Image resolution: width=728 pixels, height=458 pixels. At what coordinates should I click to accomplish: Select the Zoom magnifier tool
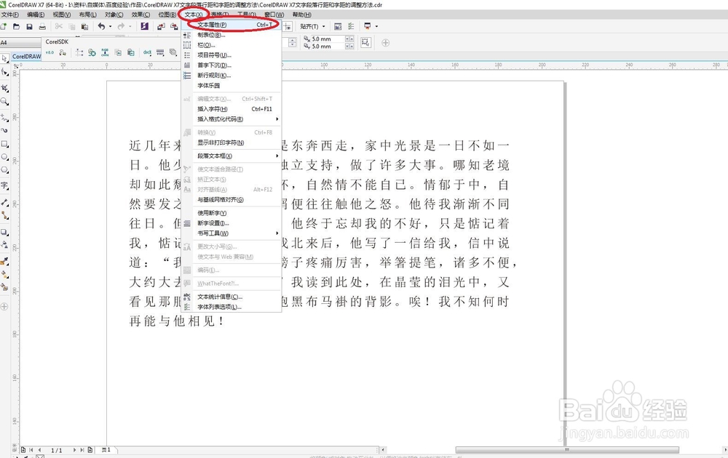(x=4, y=102)
